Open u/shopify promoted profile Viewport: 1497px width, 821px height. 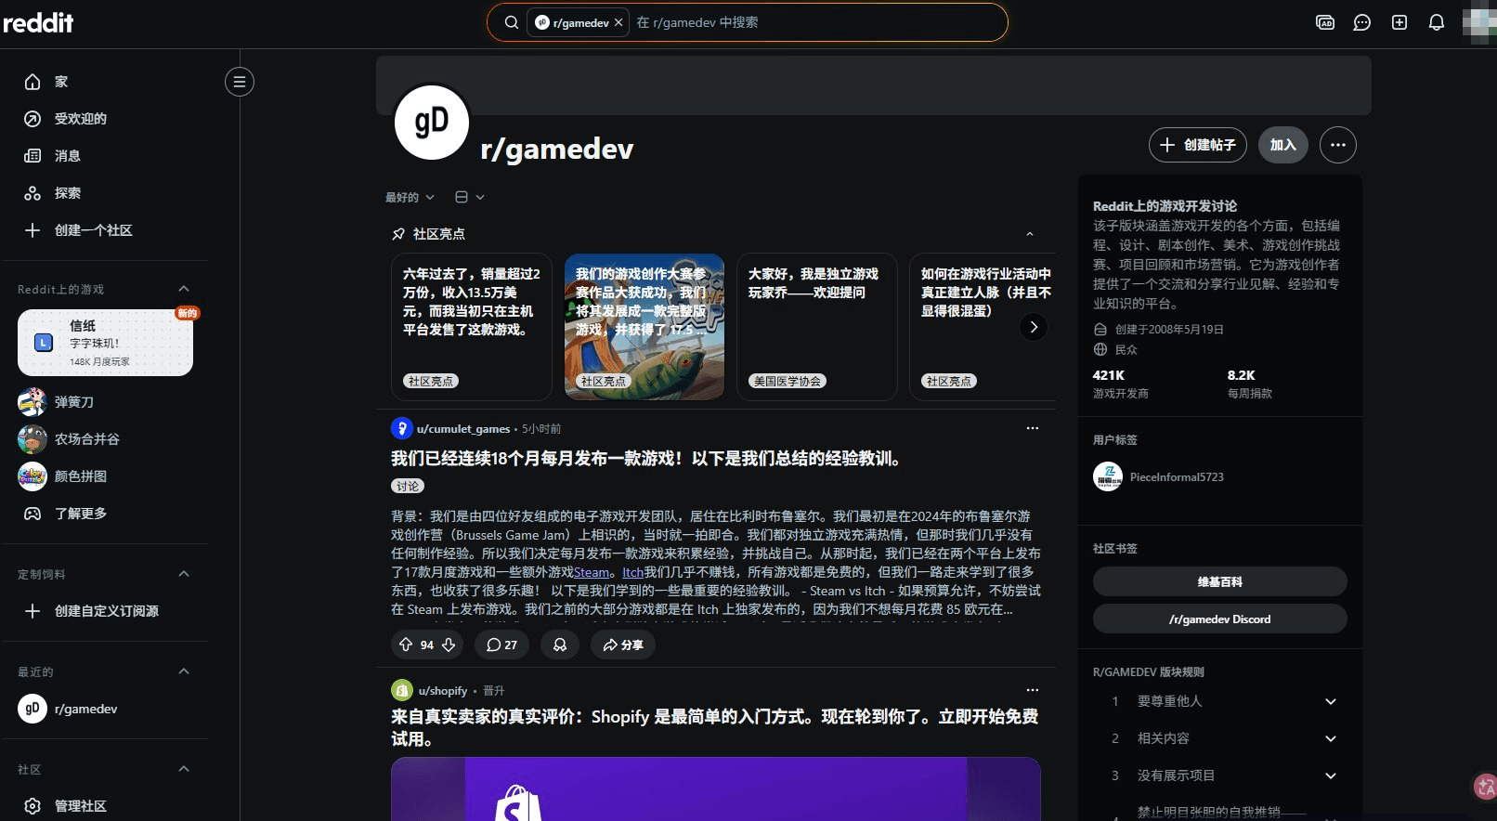pyautogui.click(x=443, y=691)
